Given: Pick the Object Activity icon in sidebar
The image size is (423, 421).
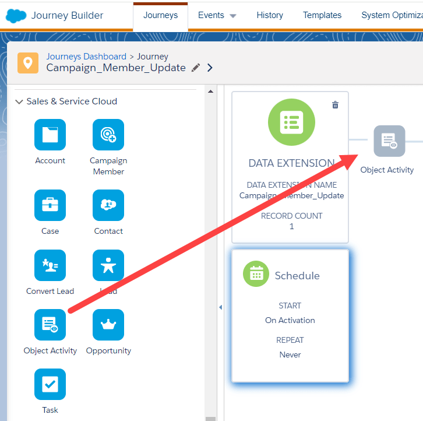Looking at the screenshot, I should 50,325.
